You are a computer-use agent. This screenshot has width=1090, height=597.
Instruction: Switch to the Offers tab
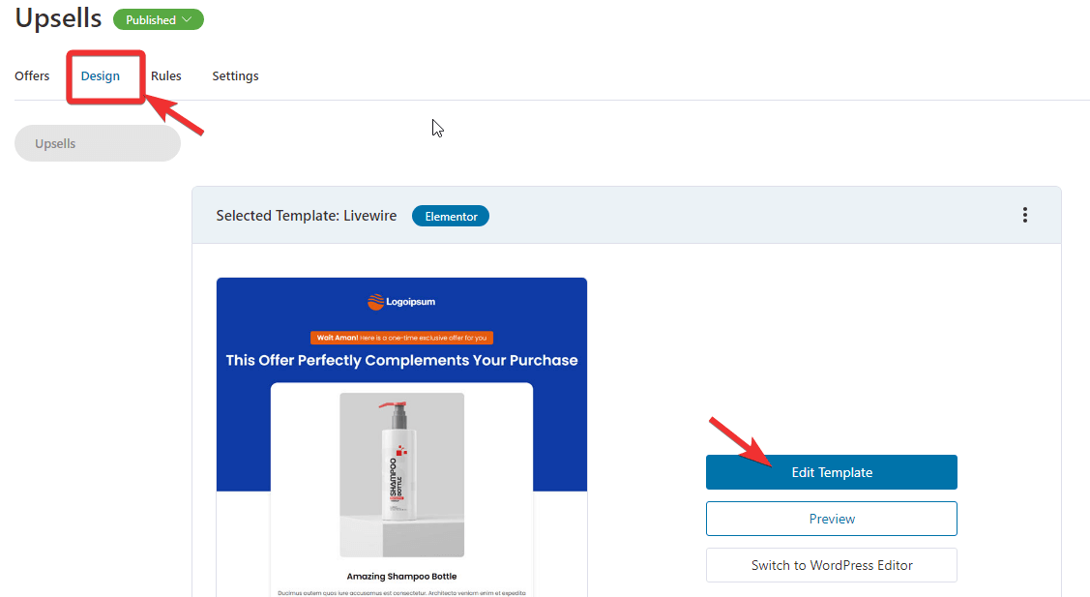pos(32,75)
